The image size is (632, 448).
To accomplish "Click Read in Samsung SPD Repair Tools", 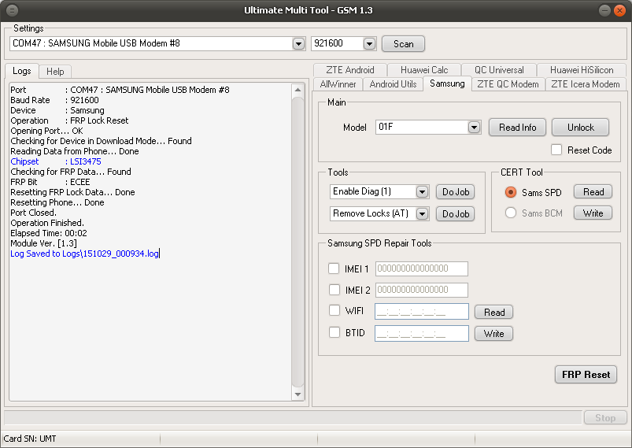I will pyautogui.click(x=493, y=312).
